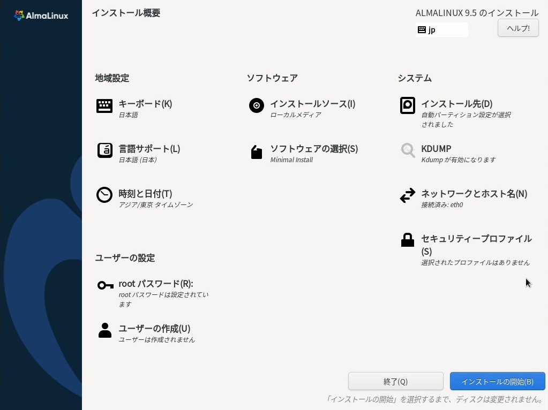Viewport: 548px width, 410px height.
Task: Click the disk icon for インストール先
Action: pyautogui.click(x=407, y=105)
